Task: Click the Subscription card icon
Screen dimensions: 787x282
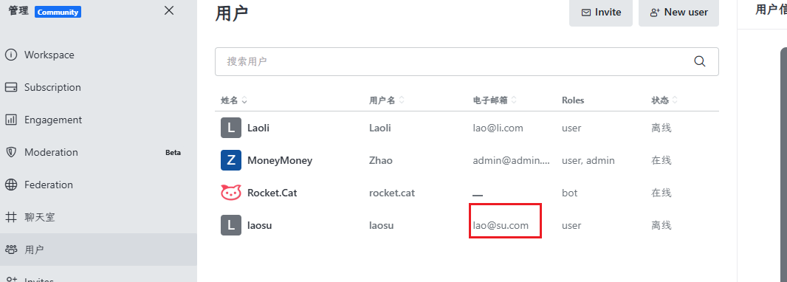Action: 11,87
